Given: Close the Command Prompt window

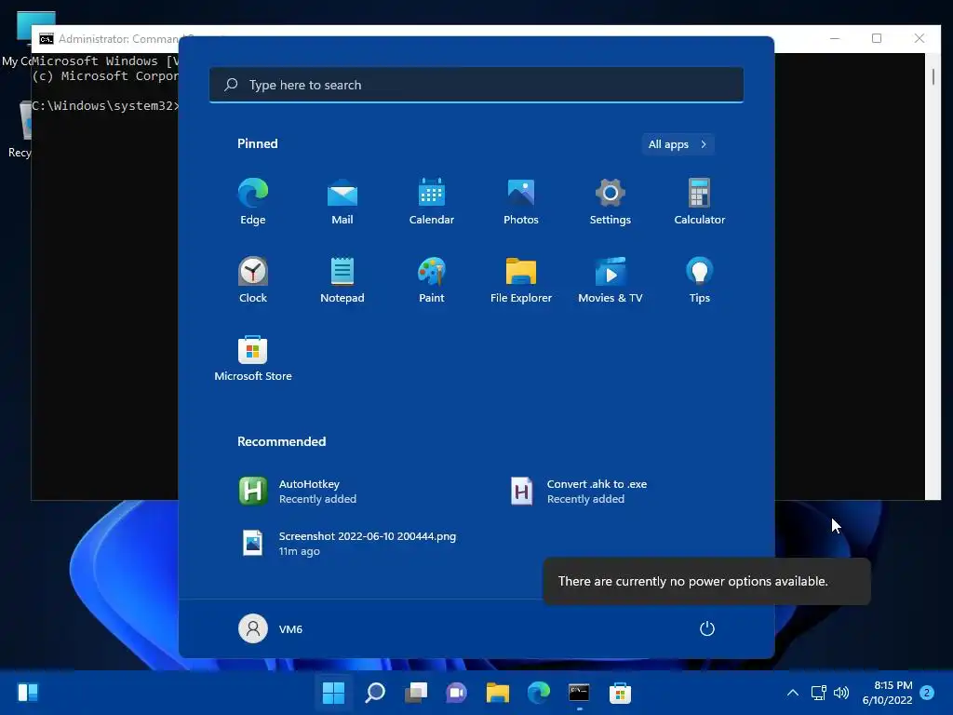Looking at the screenshot, I should tap(919, 38).
